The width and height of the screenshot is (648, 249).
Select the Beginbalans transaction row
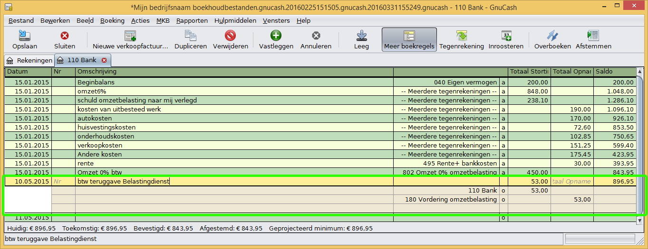click(x=320, y=82)
